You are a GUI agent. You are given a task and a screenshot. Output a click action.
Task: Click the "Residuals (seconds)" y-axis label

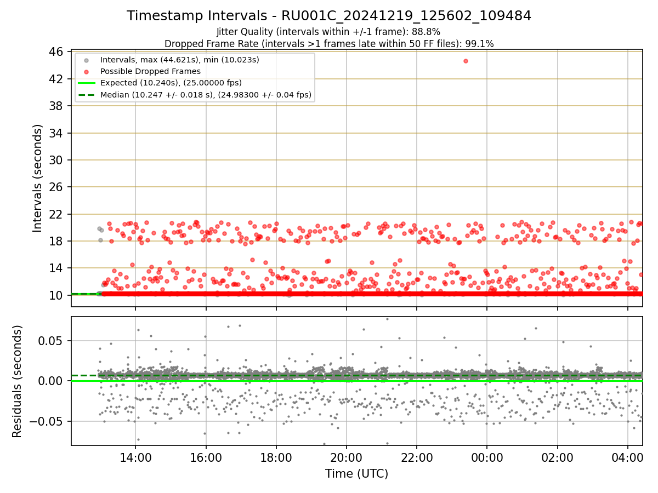(17, 381)
